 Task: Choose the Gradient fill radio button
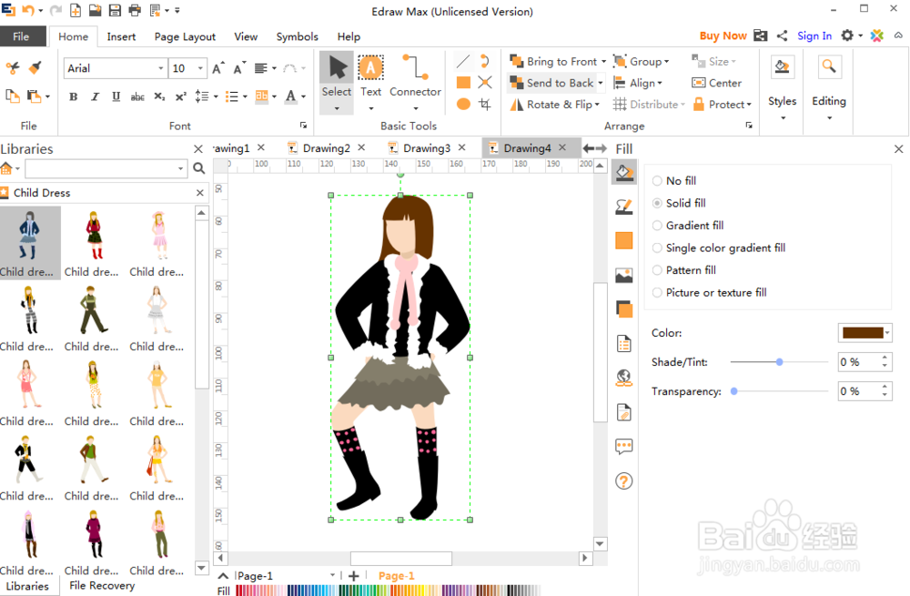click(658, 226)
